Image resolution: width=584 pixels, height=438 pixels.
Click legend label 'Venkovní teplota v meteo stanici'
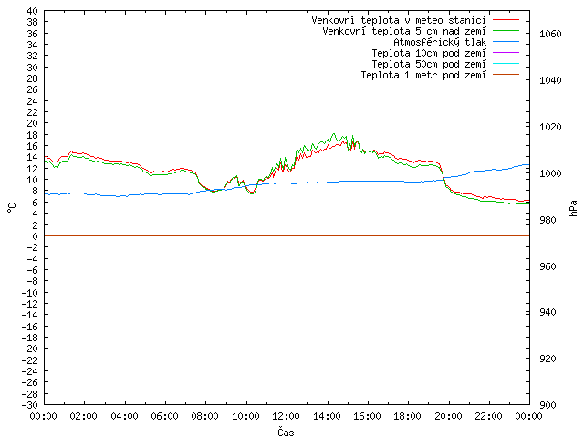click(399, 20)
